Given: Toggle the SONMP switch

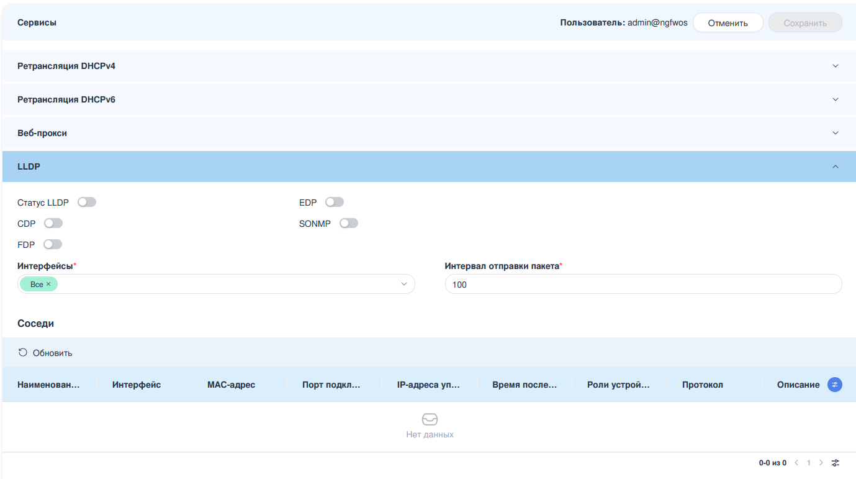Looking at the screenshot, I should pos(349,224).
